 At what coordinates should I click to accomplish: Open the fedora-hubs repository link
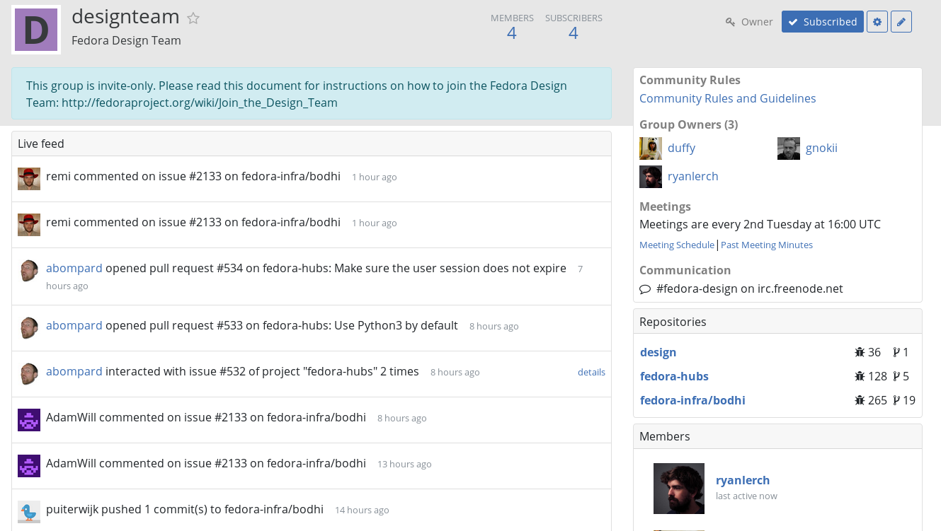674,376
